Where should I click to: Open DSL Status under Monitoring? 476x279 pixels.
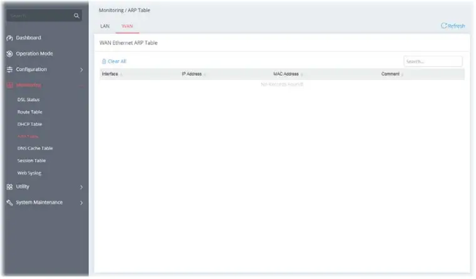pos(28,99)
